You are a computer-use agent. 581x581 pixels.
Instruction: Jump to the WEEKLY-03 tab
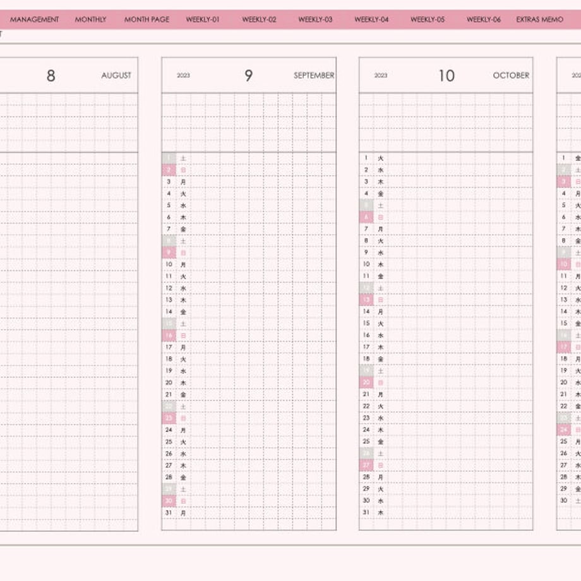click(x=315, y=20)
